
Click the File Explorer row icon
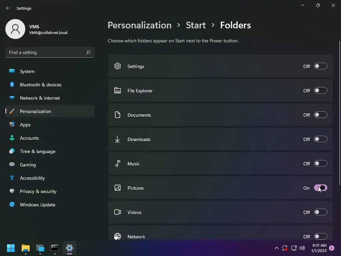118,91
